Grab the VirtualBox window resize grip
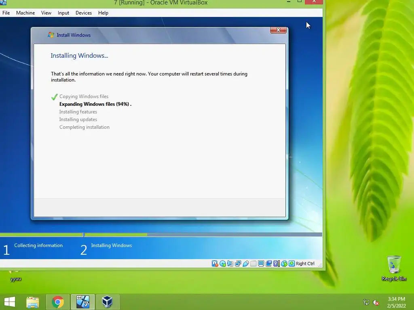 (320, 265)
